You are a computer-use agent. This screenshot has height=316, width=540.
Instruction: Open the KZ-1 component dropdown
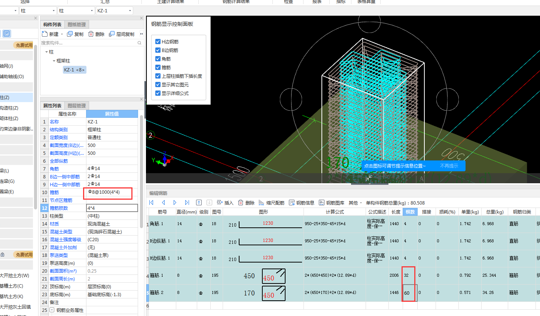pos(130,11)
